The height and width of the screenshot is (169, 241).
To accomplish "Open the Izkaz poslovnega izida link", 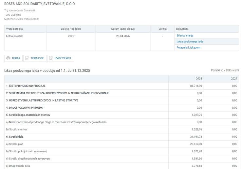I will pyautogui.click(x=190, y=41).
